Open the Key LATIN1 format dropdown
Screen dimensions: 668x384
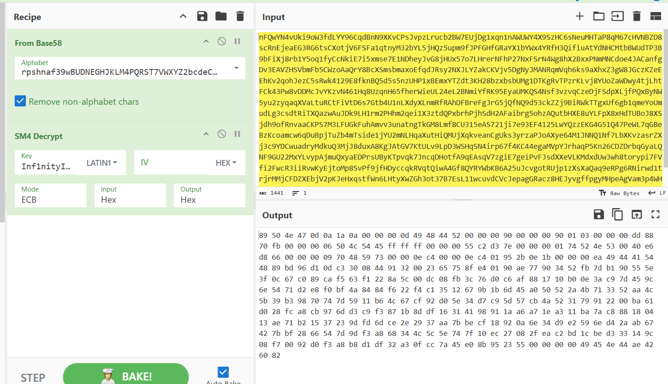pos(102,163)
